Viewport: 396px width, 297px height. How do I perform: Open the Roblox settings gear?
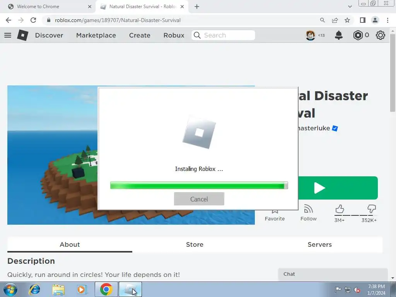click(381, 35)
